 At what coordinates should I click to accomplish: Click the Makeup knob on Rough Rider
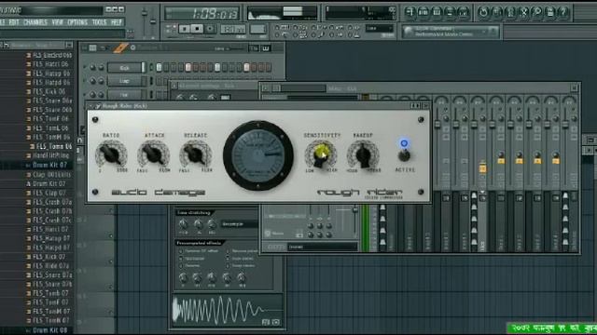[x=363, y=154]
